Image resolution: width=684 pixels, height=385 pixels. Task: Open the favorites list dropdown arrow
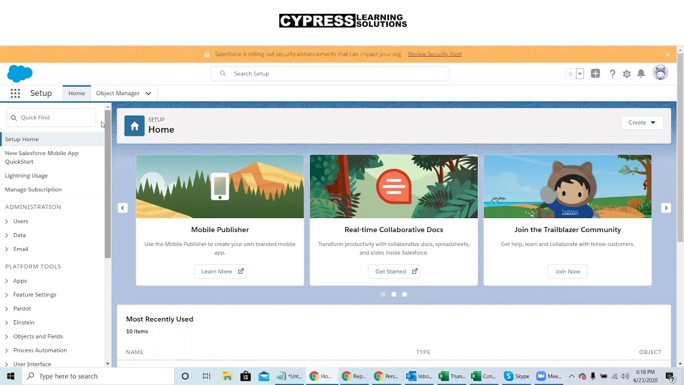[x=580, y=74]
